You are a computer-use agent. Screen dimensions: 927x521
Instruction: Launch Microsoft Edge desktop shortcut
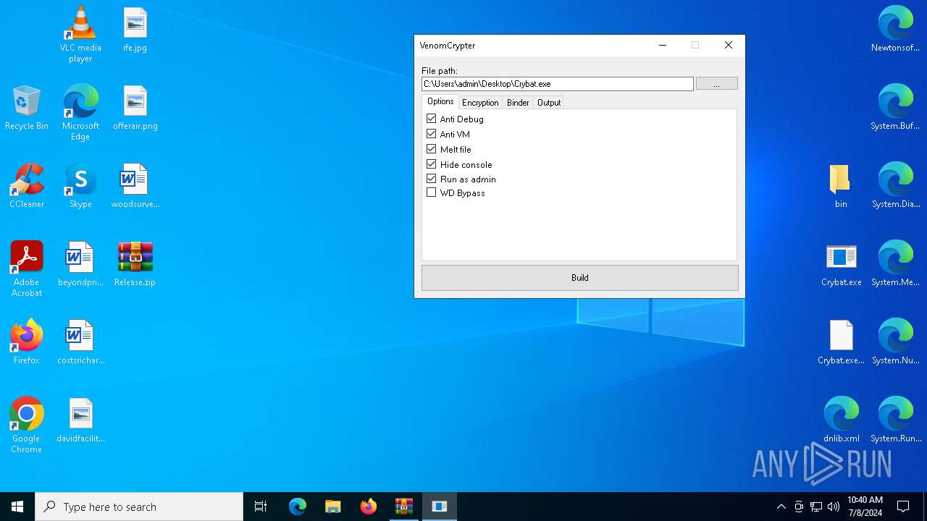coord(80,112)
